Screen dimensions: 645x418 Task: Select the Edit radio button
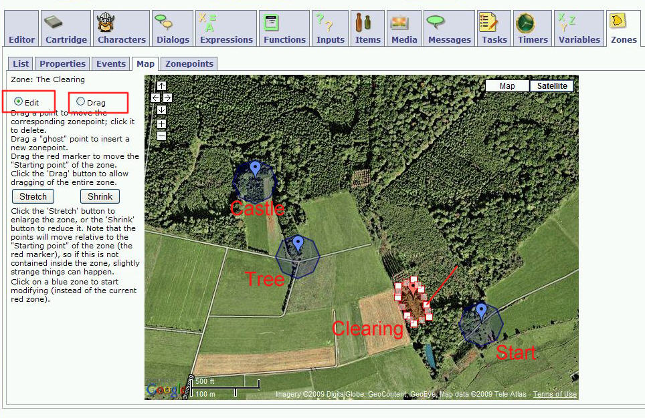[18, 102]
